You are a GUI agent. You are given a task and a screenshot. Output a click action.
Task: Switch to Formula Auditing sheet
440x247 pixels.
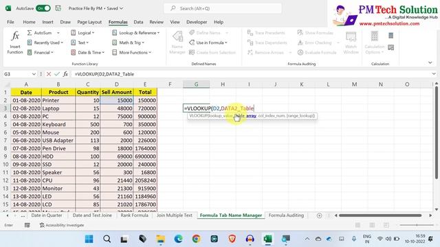click(286, 215)
